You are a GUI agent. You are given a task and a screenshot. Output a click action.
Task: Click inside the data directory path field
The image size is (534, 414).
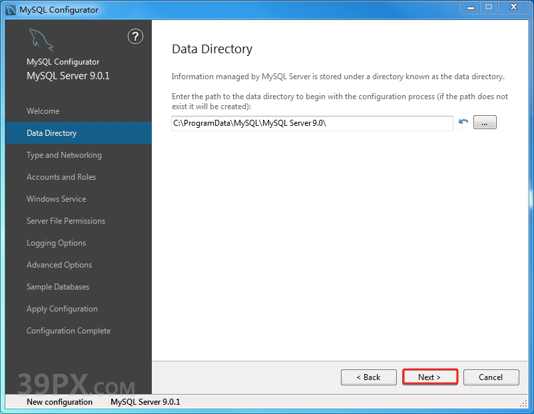pos(312,123)
